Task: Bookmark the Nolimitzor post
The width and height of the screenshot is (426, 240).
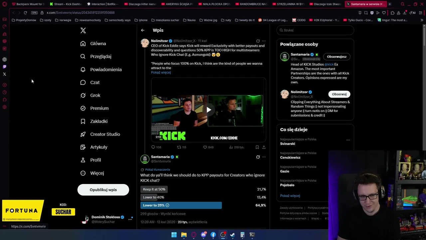Action: click(257, 147)
